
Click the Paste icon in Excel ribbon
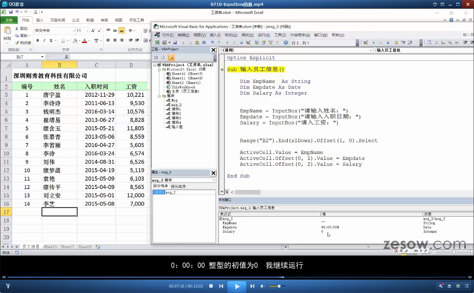[7, 31]
